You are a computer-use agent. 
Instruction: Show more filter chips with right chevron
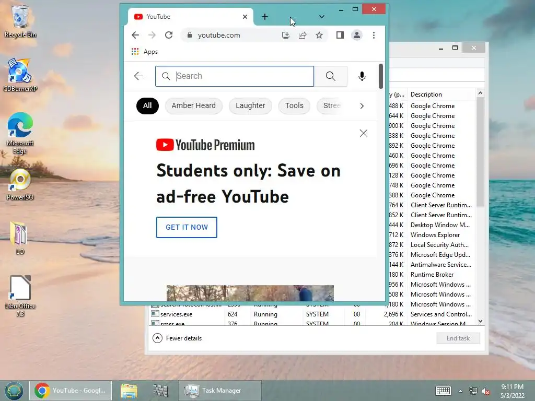pos(362,106)
